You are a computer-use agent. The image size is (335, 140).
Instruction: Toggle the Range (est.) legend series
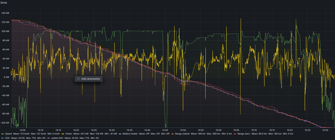(244, 134)
